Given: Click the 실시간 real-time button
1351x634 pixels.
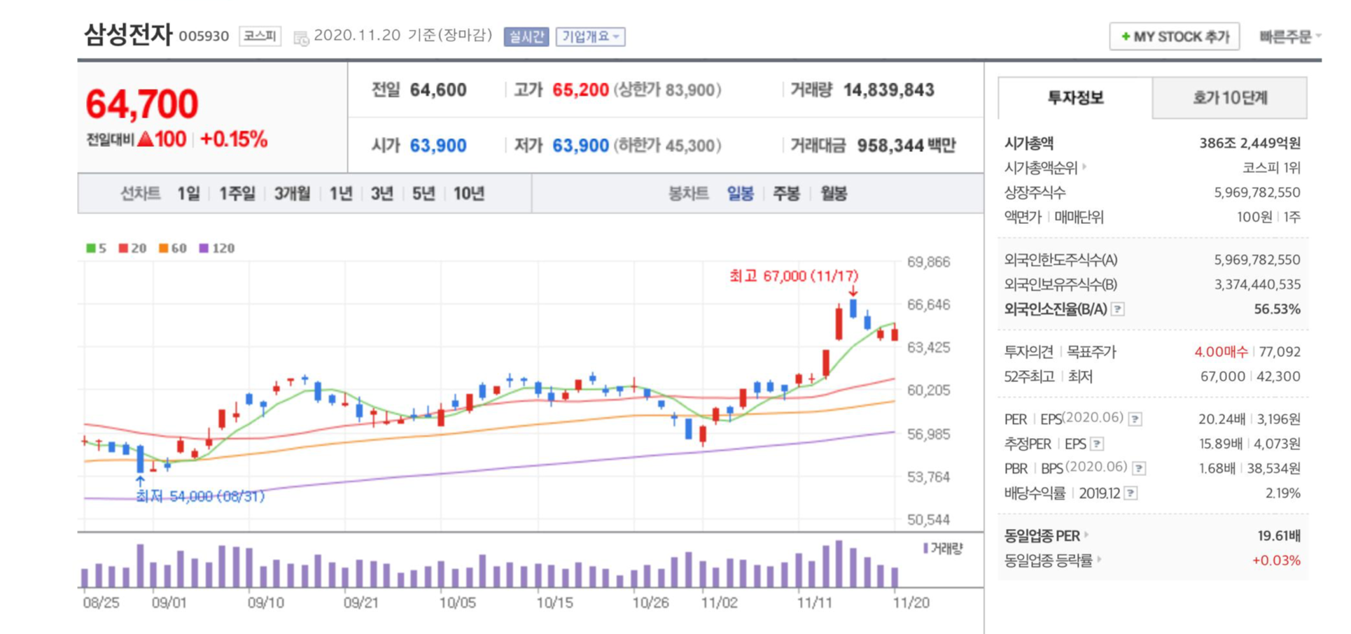Looking at the screenshot, I should [x=526, y=36].
